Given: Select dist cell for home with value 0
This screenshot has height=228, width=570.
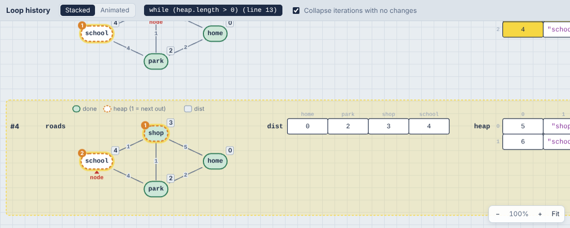Looking at the screenshot, I should tap(308, 127).
